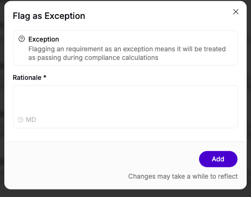Click the word 'Exception' in the dialog title
Image resolution: width=251 pixels, height=197 pixels.
click(65, 16)
